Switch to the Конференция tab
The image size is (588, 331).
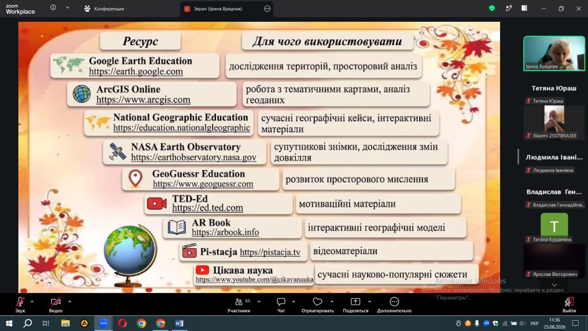tap(105, 9)
